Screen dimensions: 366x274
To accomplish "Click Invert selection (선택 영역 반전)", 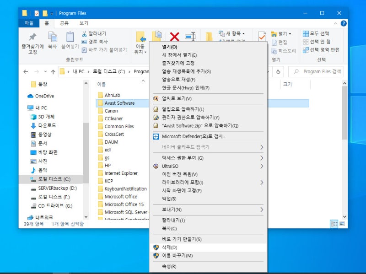I will click(x=321, y=50).
